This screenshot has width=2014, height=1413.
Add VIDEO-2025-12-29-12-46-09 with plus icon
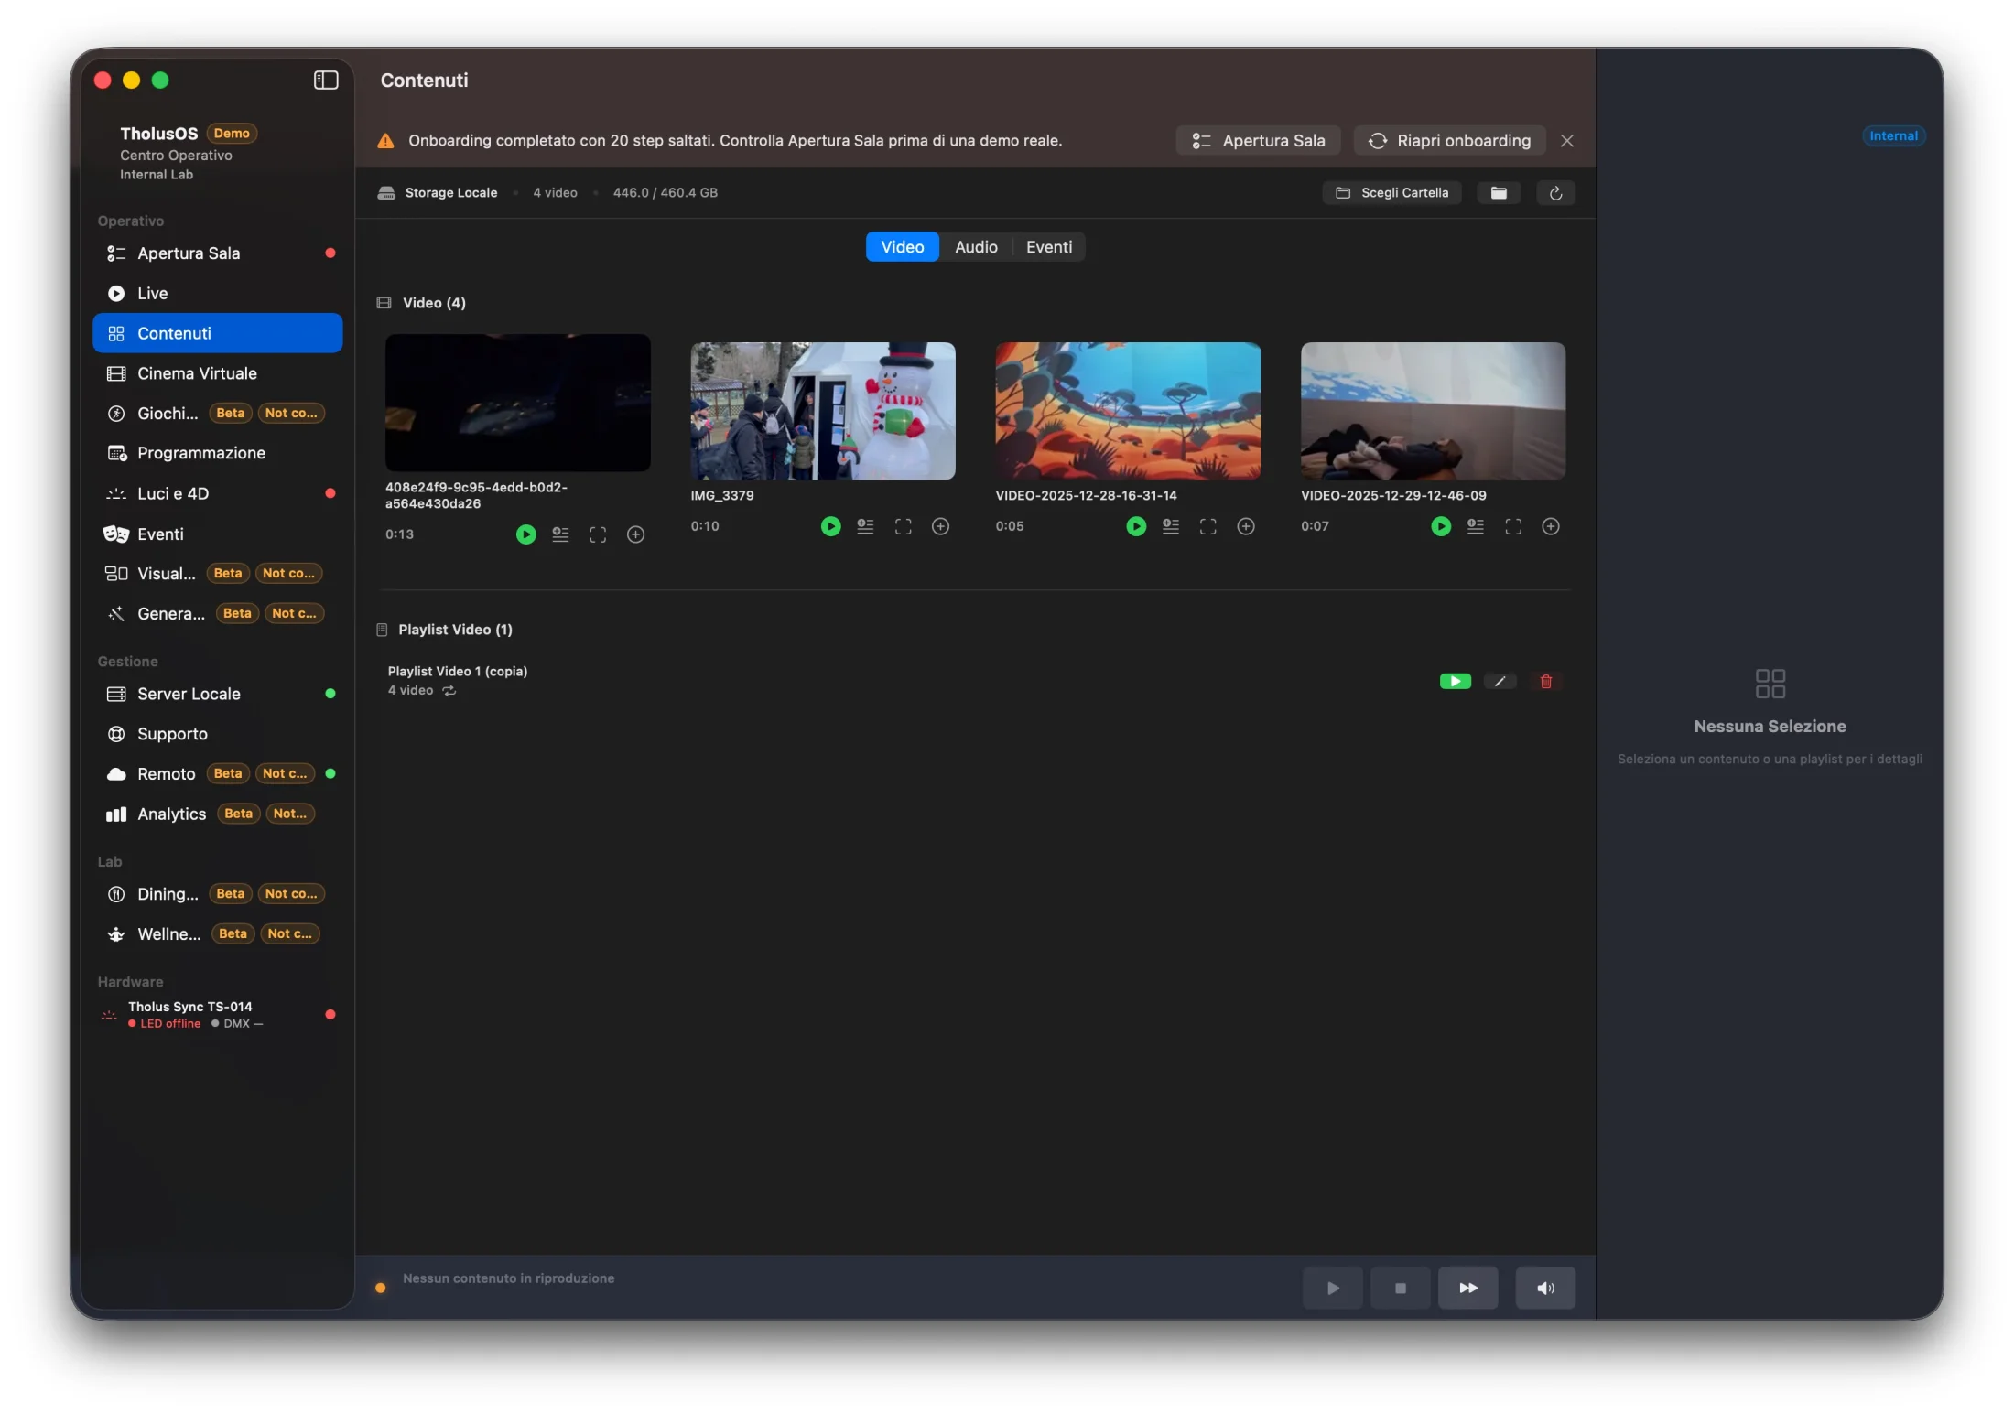tap(1550, 526)
